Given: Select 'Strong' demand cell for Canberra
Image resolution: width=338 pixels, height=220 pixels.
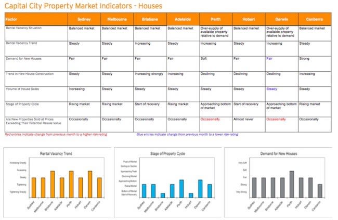Looking at the screenshot, I should 305,59.
